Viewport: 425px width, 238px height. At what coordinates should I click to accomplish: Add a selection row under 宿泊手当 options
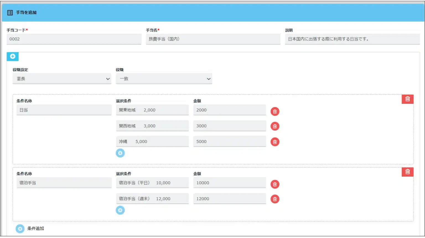[x=120, y=210]
